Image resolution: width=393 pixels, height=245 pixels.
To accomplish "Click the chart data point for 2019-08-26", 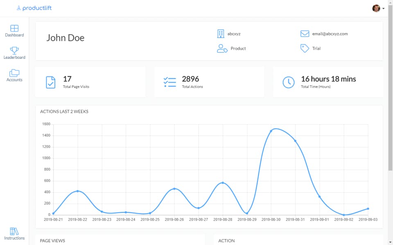I will click(x=174, y=189).
